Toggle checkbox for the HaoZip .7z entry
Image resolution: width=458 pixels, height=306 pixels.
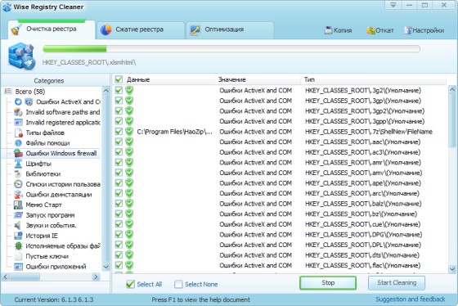coord(119,131)
